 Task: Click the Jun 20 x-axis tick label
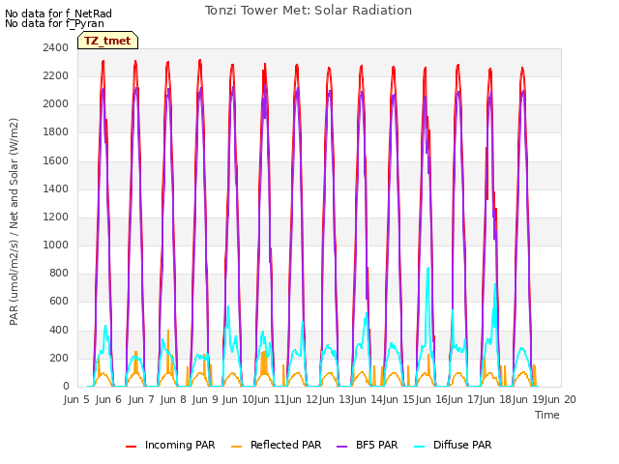tap(561, 399)
